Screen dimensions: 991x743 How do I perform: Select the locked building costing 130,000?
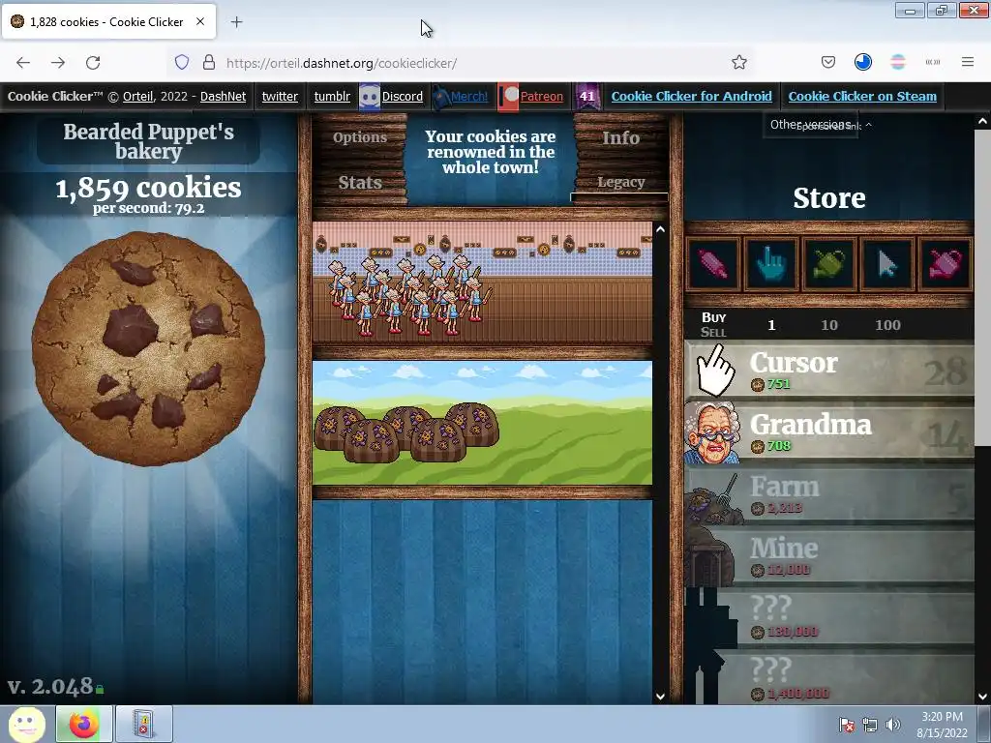tap(829, 618)
